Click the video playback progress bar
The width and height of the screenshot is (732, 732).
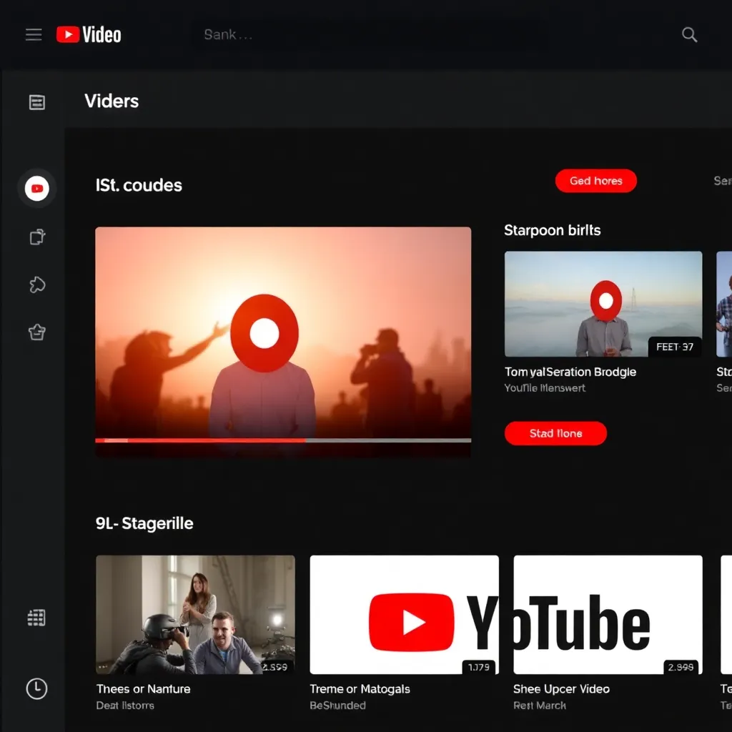pos(283,440)
